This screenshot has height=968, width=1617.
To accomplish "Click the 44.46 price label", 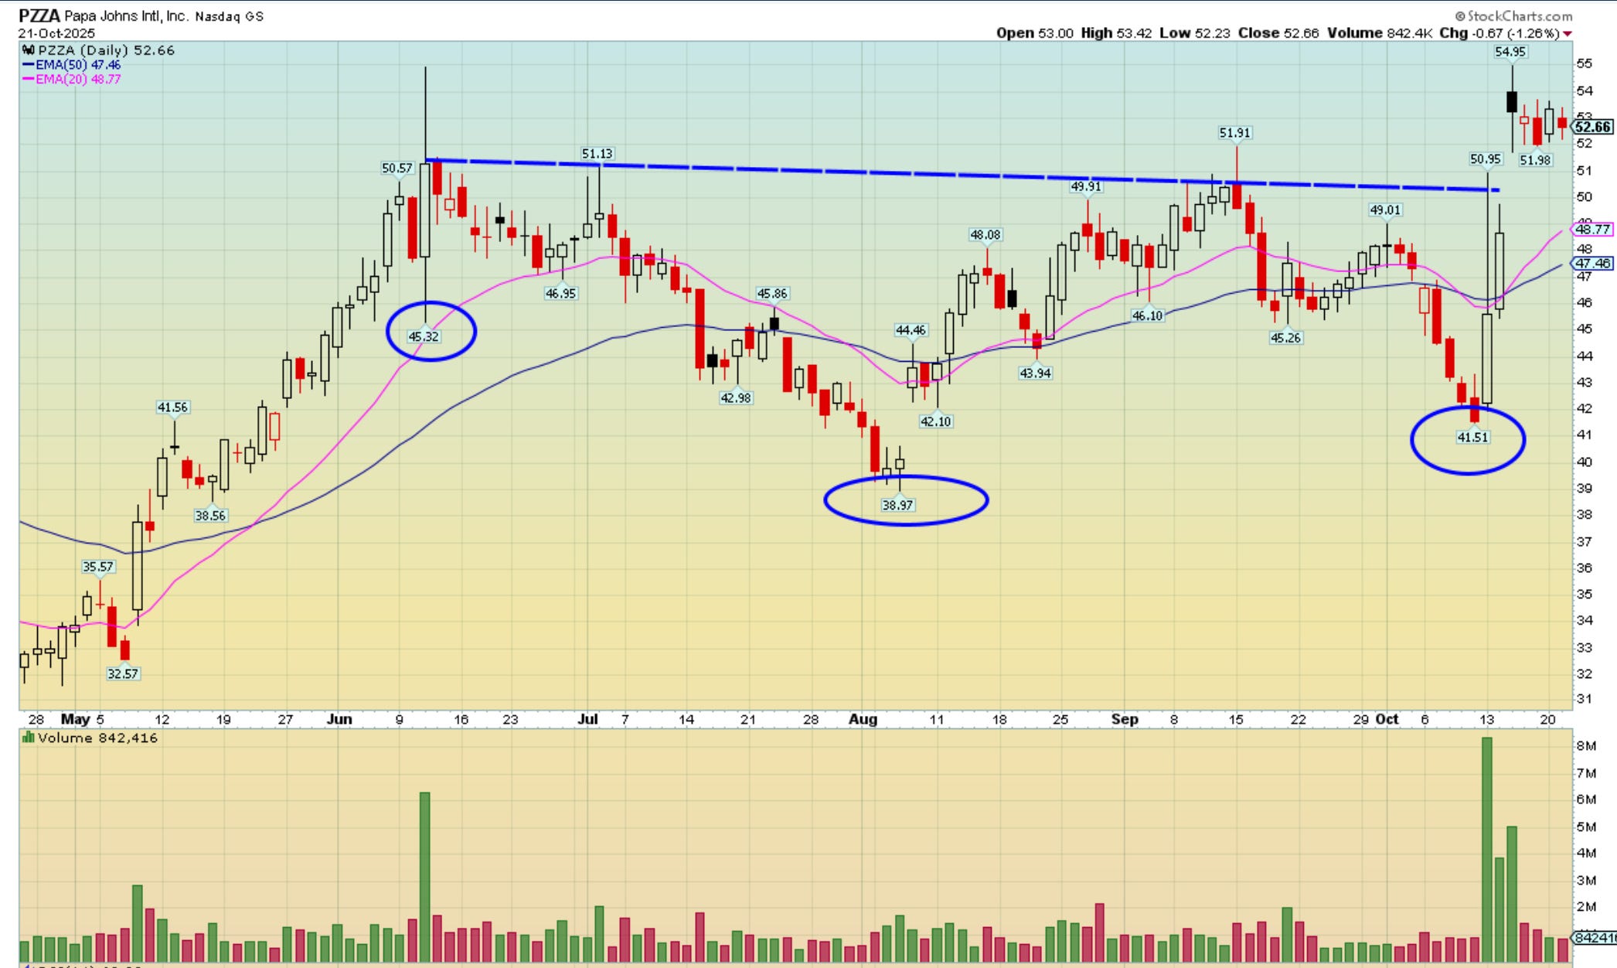I will click(x=911, y=330).
